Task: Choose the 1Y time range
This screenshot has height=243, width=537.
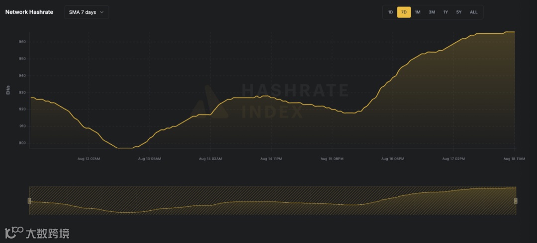Action: coord(445,12)
